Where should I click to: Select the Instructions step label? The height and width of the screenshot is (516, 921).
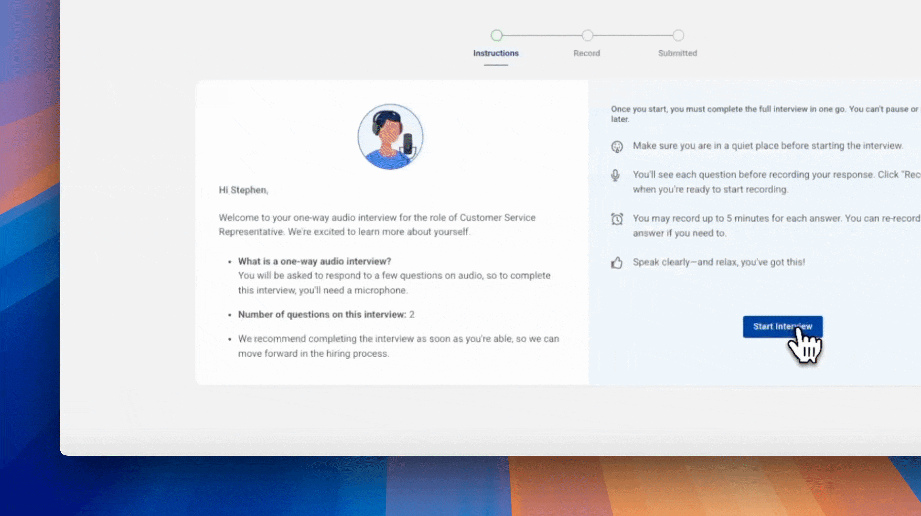click(x=495, y=53)
